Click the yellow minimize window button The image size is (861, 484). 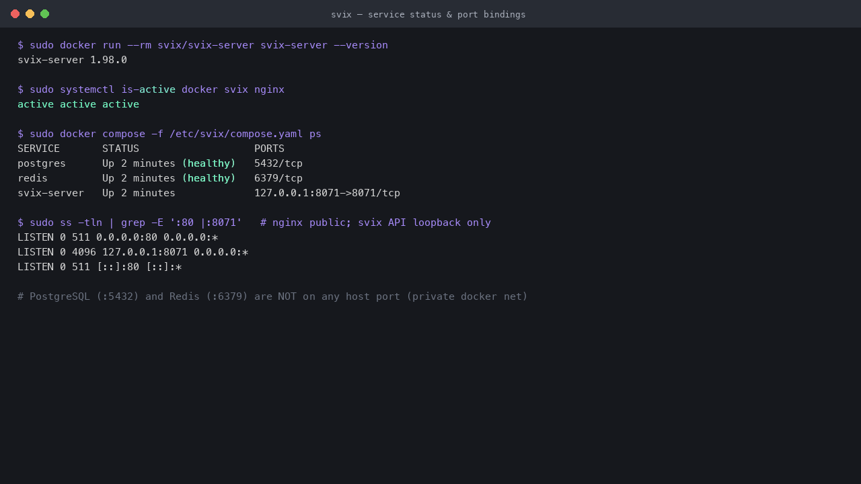pos(30,13)
